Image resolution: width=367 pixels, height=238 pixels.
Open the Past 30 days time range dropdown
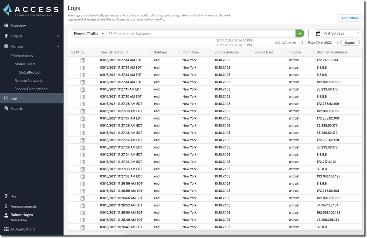(337, 33)
